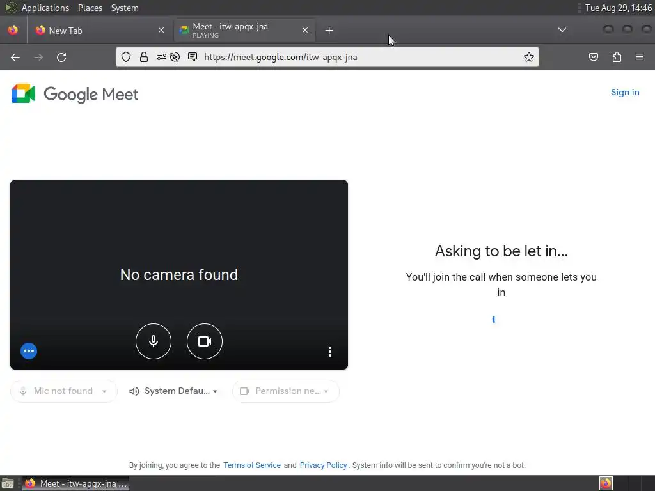Click the Firefox View icon beside tabs
The height and width of the screenshot is (491, 655).
point(13,30)
